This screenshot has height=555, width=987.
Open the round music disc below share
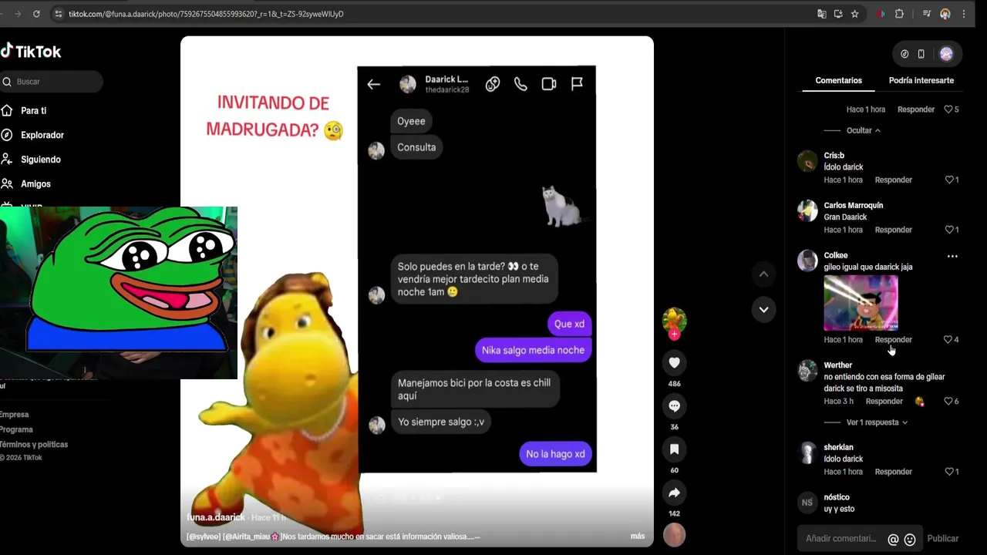tap(674, 535)
